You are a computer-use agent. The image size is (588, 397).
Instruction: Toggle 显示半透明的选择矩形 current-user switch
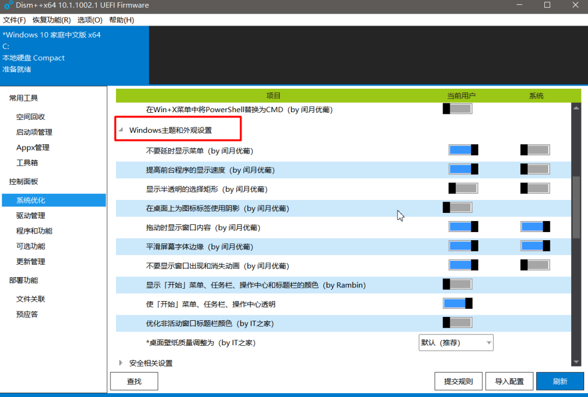pos(463,188)
